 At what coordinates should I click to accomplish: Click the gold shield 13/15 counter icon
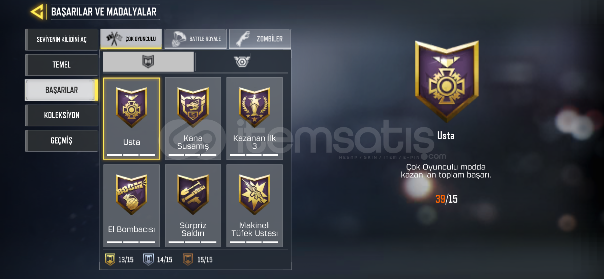[x=110, y=259]
